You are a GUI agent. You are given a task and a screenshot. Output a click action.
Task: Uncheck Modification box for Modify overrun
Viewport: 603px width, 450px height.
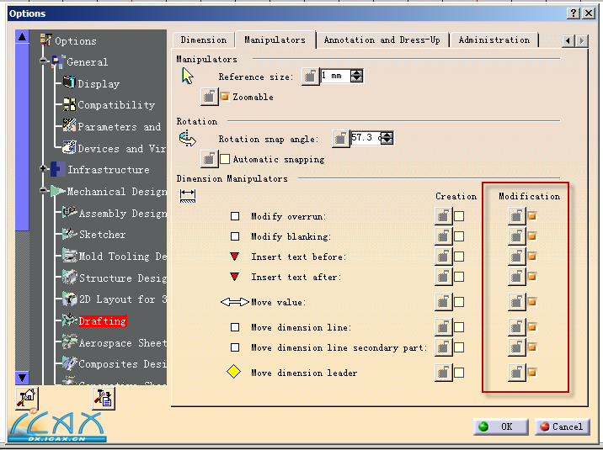click(x=532, y=216)
